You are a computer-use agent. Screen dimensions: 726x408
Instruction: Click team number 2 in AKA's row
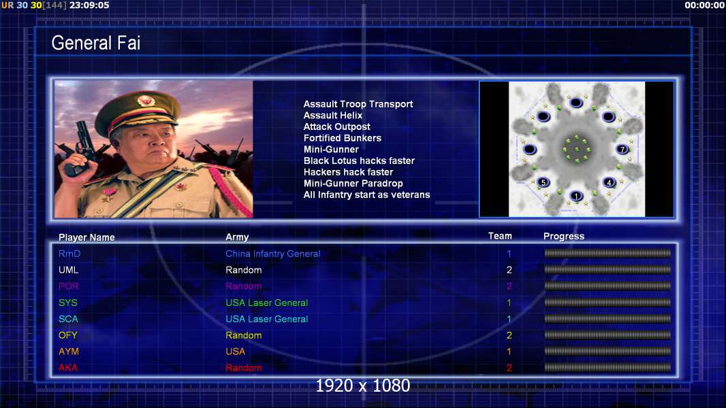509,368
